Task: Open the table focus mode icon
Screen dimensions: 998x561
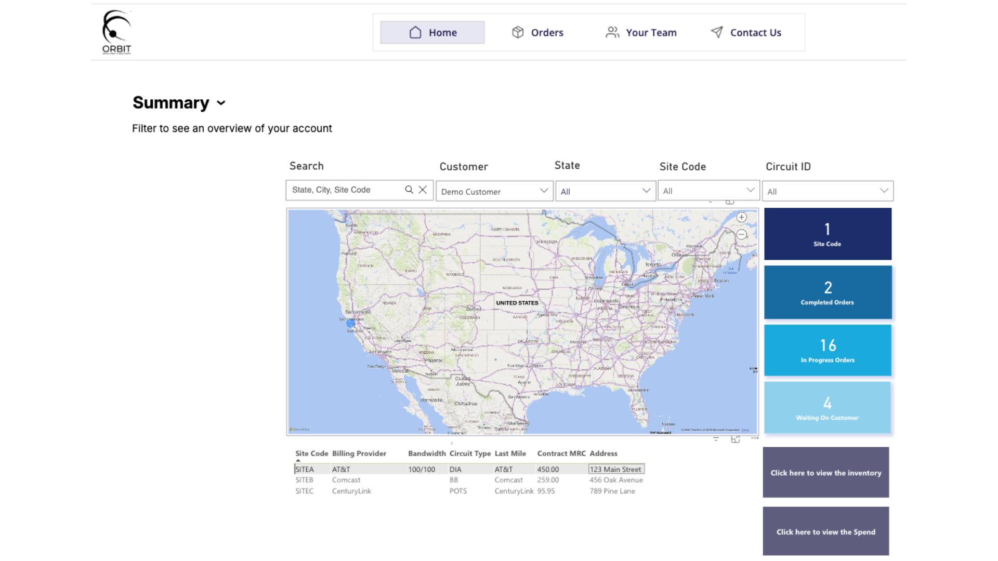Action: tap(736, 439)
